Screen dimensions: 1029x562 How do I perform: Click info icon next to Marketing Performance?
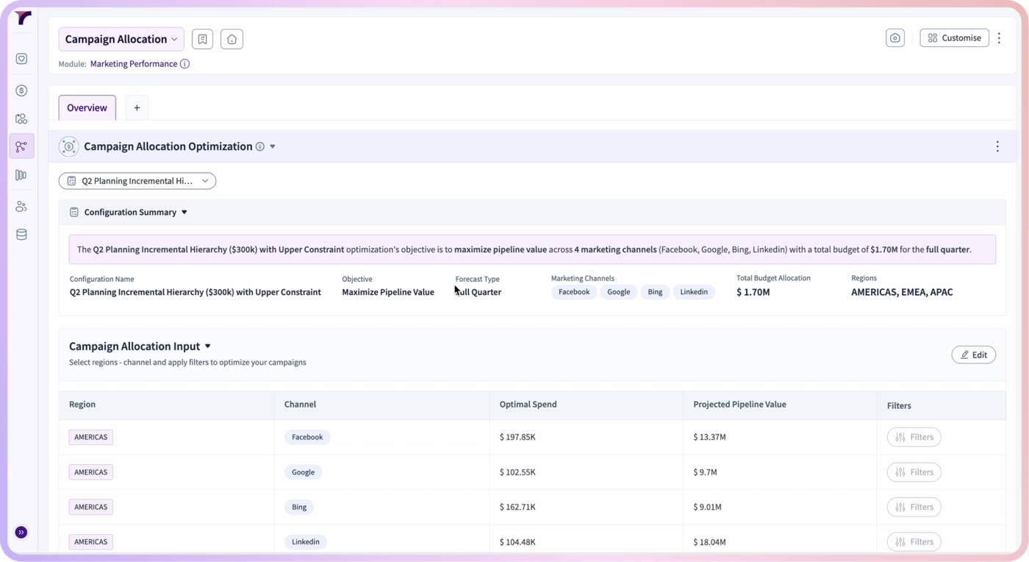pos(185,64)
